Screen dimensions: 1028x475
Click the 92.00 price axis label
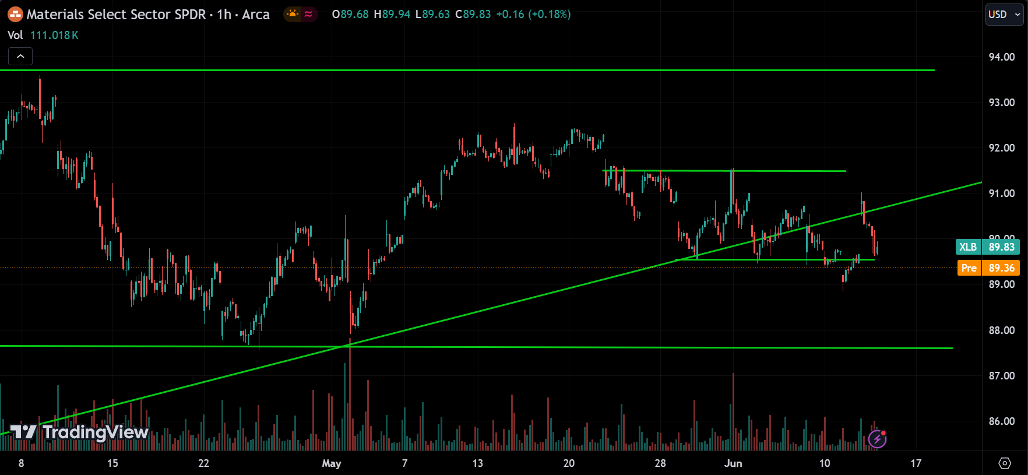[1002, 147]
